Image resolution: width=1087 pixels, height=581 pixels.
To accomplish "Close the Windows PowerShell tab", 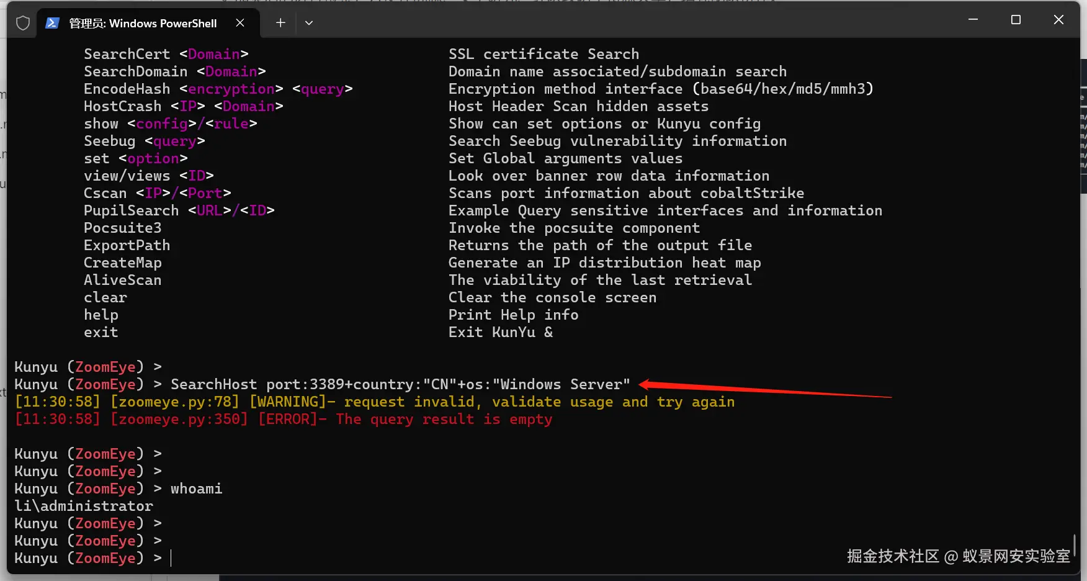I will (x=240, y=23).
